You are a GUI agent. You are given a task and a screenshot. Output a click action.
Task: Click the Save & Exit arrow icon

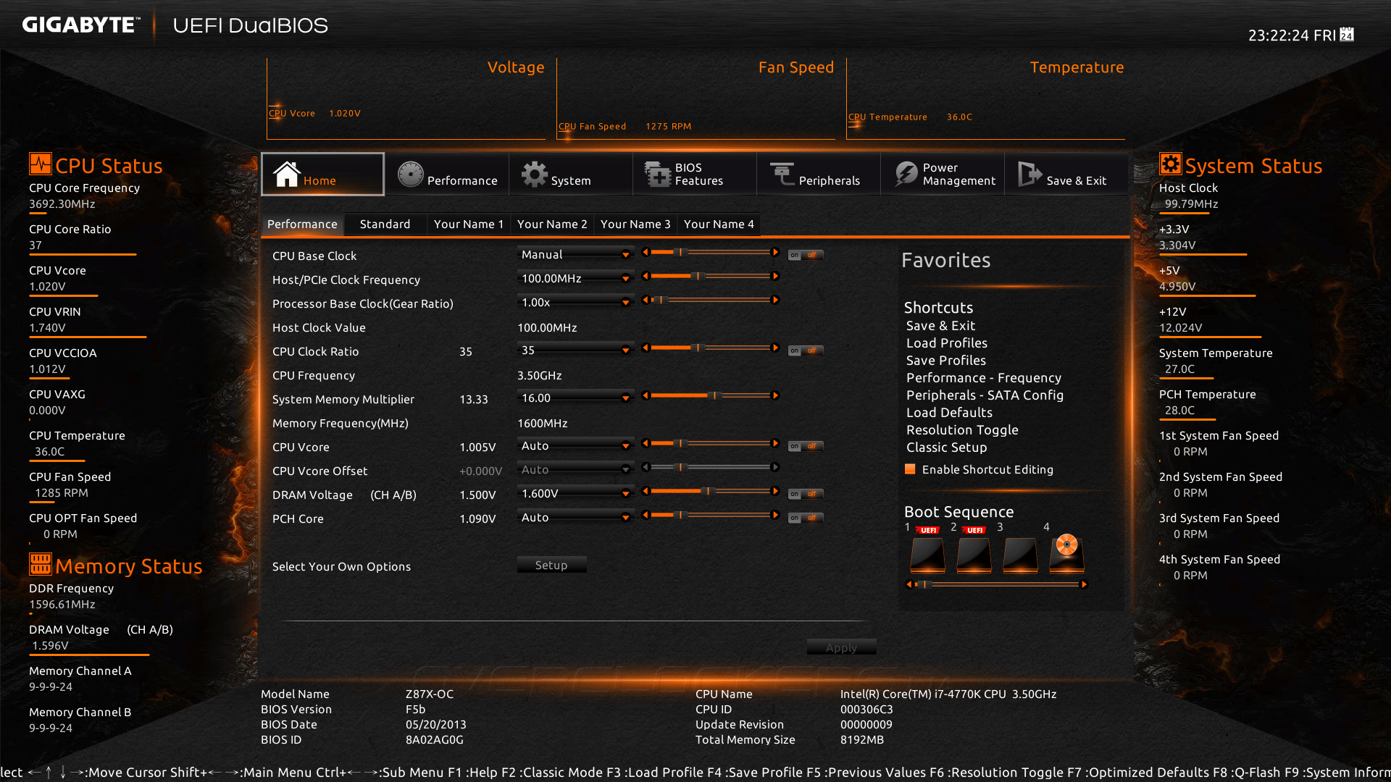(1029, 175)
